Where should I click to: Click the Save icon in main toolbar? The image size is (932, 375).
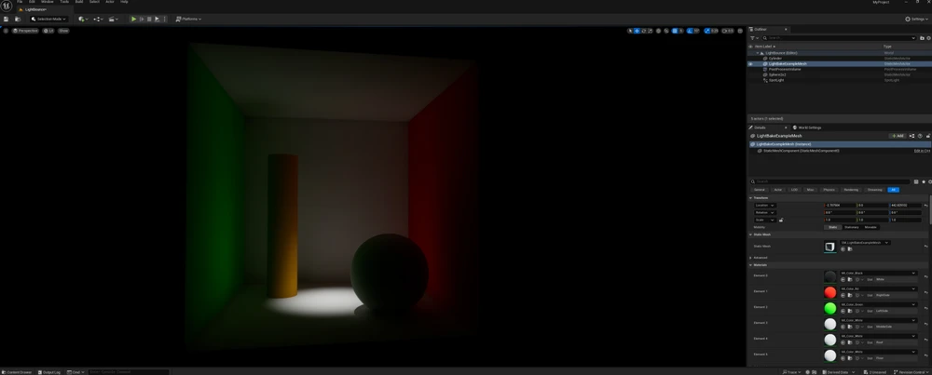6,19
